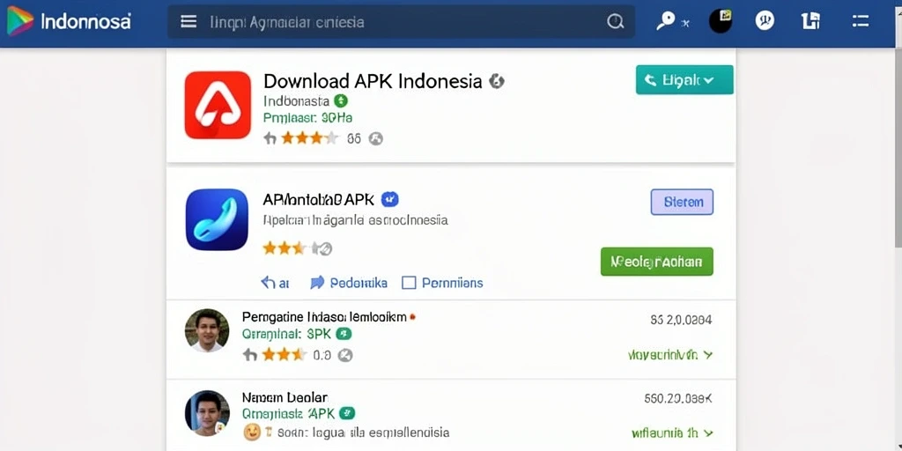Click the grey badge beside Download APK Indonesia
Image resolution: width=902 pixels, height=451 pixels.
(x=497, y=81)
